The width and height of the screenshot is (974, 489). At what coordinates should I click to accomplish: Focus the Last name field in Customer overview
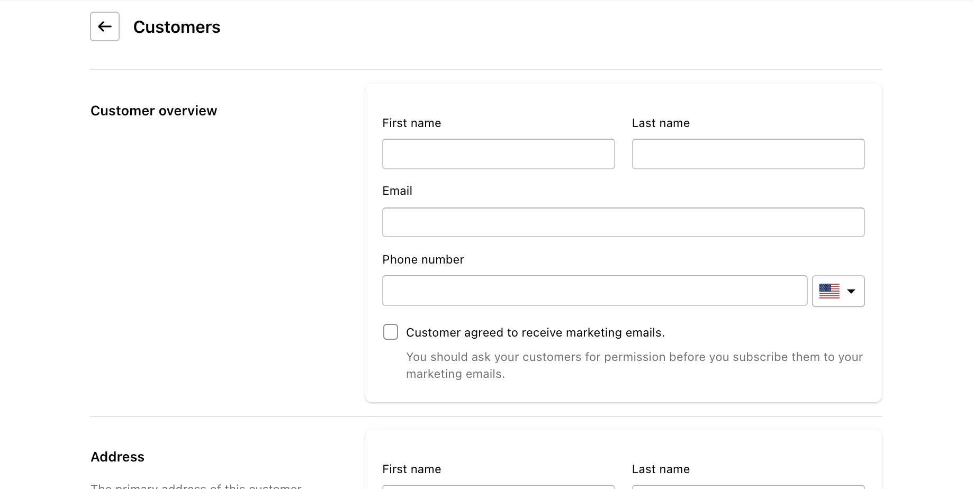click(x=748, y=154)
